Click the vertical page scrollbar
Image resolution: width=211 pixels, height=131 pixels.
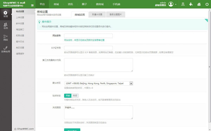[210, 67]
